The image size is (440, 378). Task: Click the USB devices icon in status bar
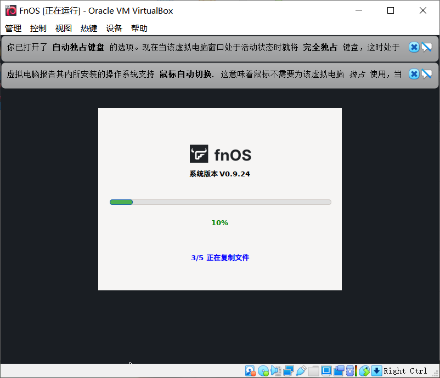pyautogui.click(x=301, y=371)
